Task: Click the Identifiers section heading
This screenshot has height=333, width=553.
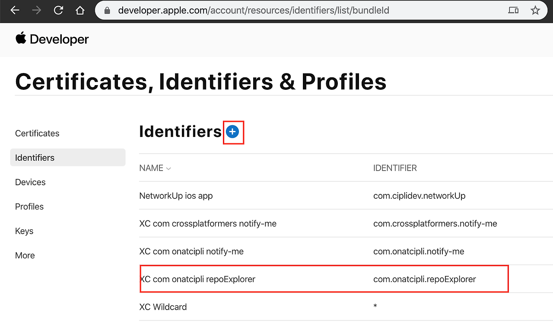Action: (180, 132)
